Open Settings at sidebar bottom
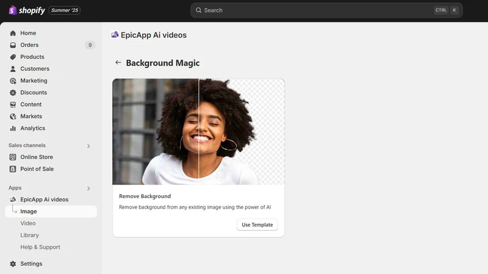 (x=32, y=264)
